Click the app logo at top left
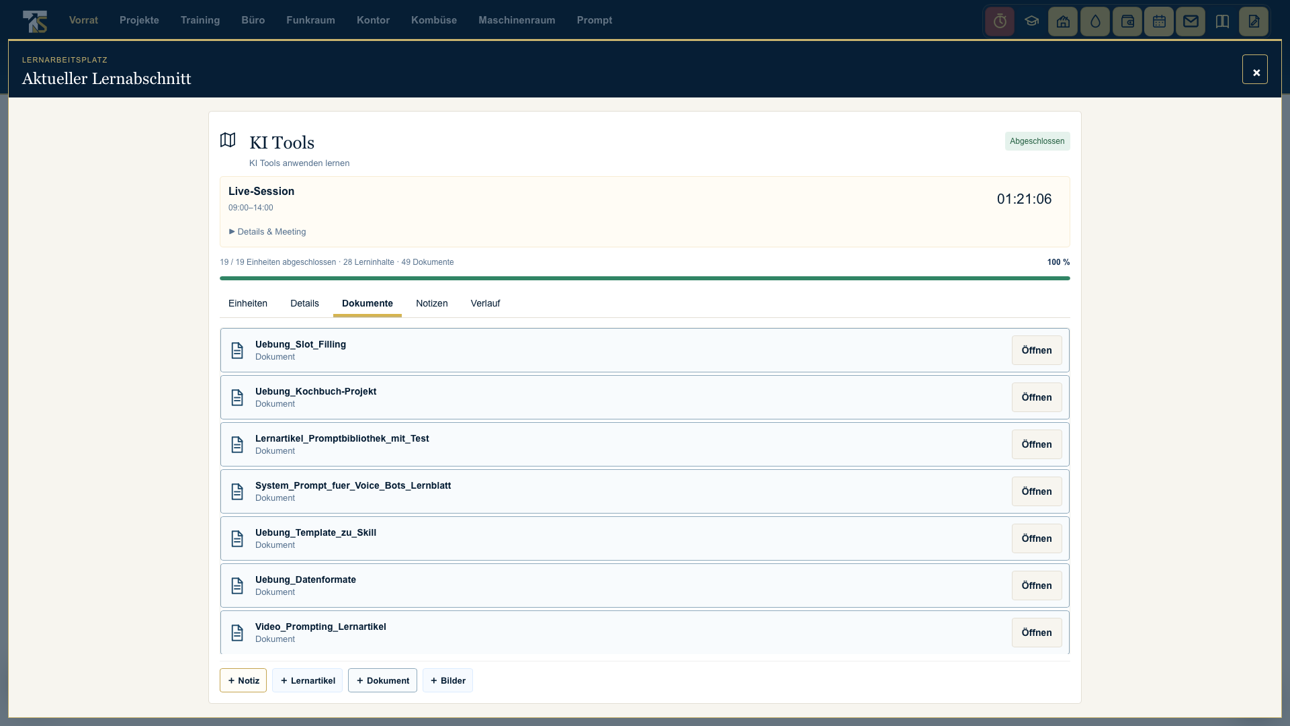Screen dimensions: 1290x726 (x=35, y=21)
